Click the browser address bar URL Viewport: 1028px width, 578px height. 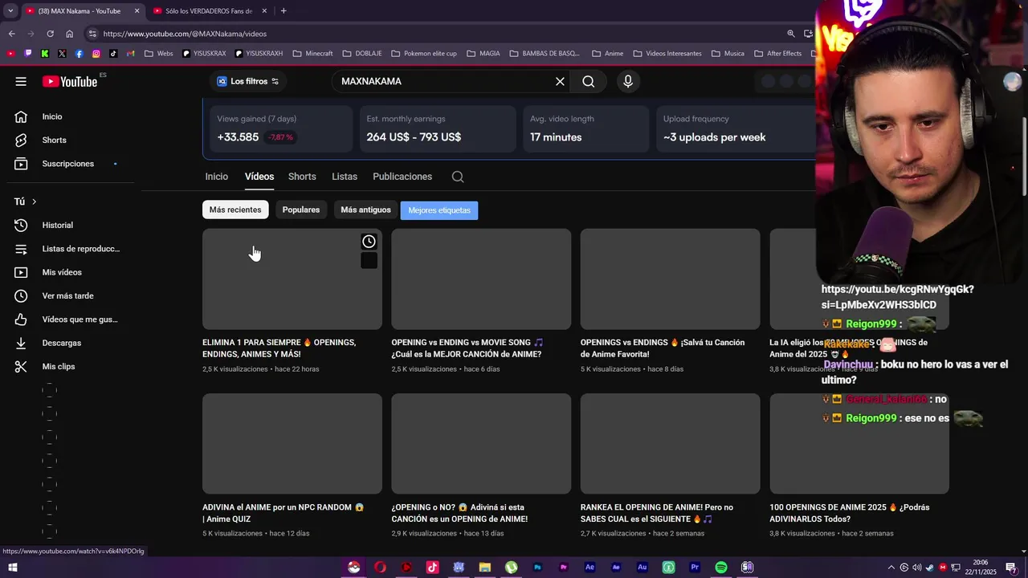(185, 34)
